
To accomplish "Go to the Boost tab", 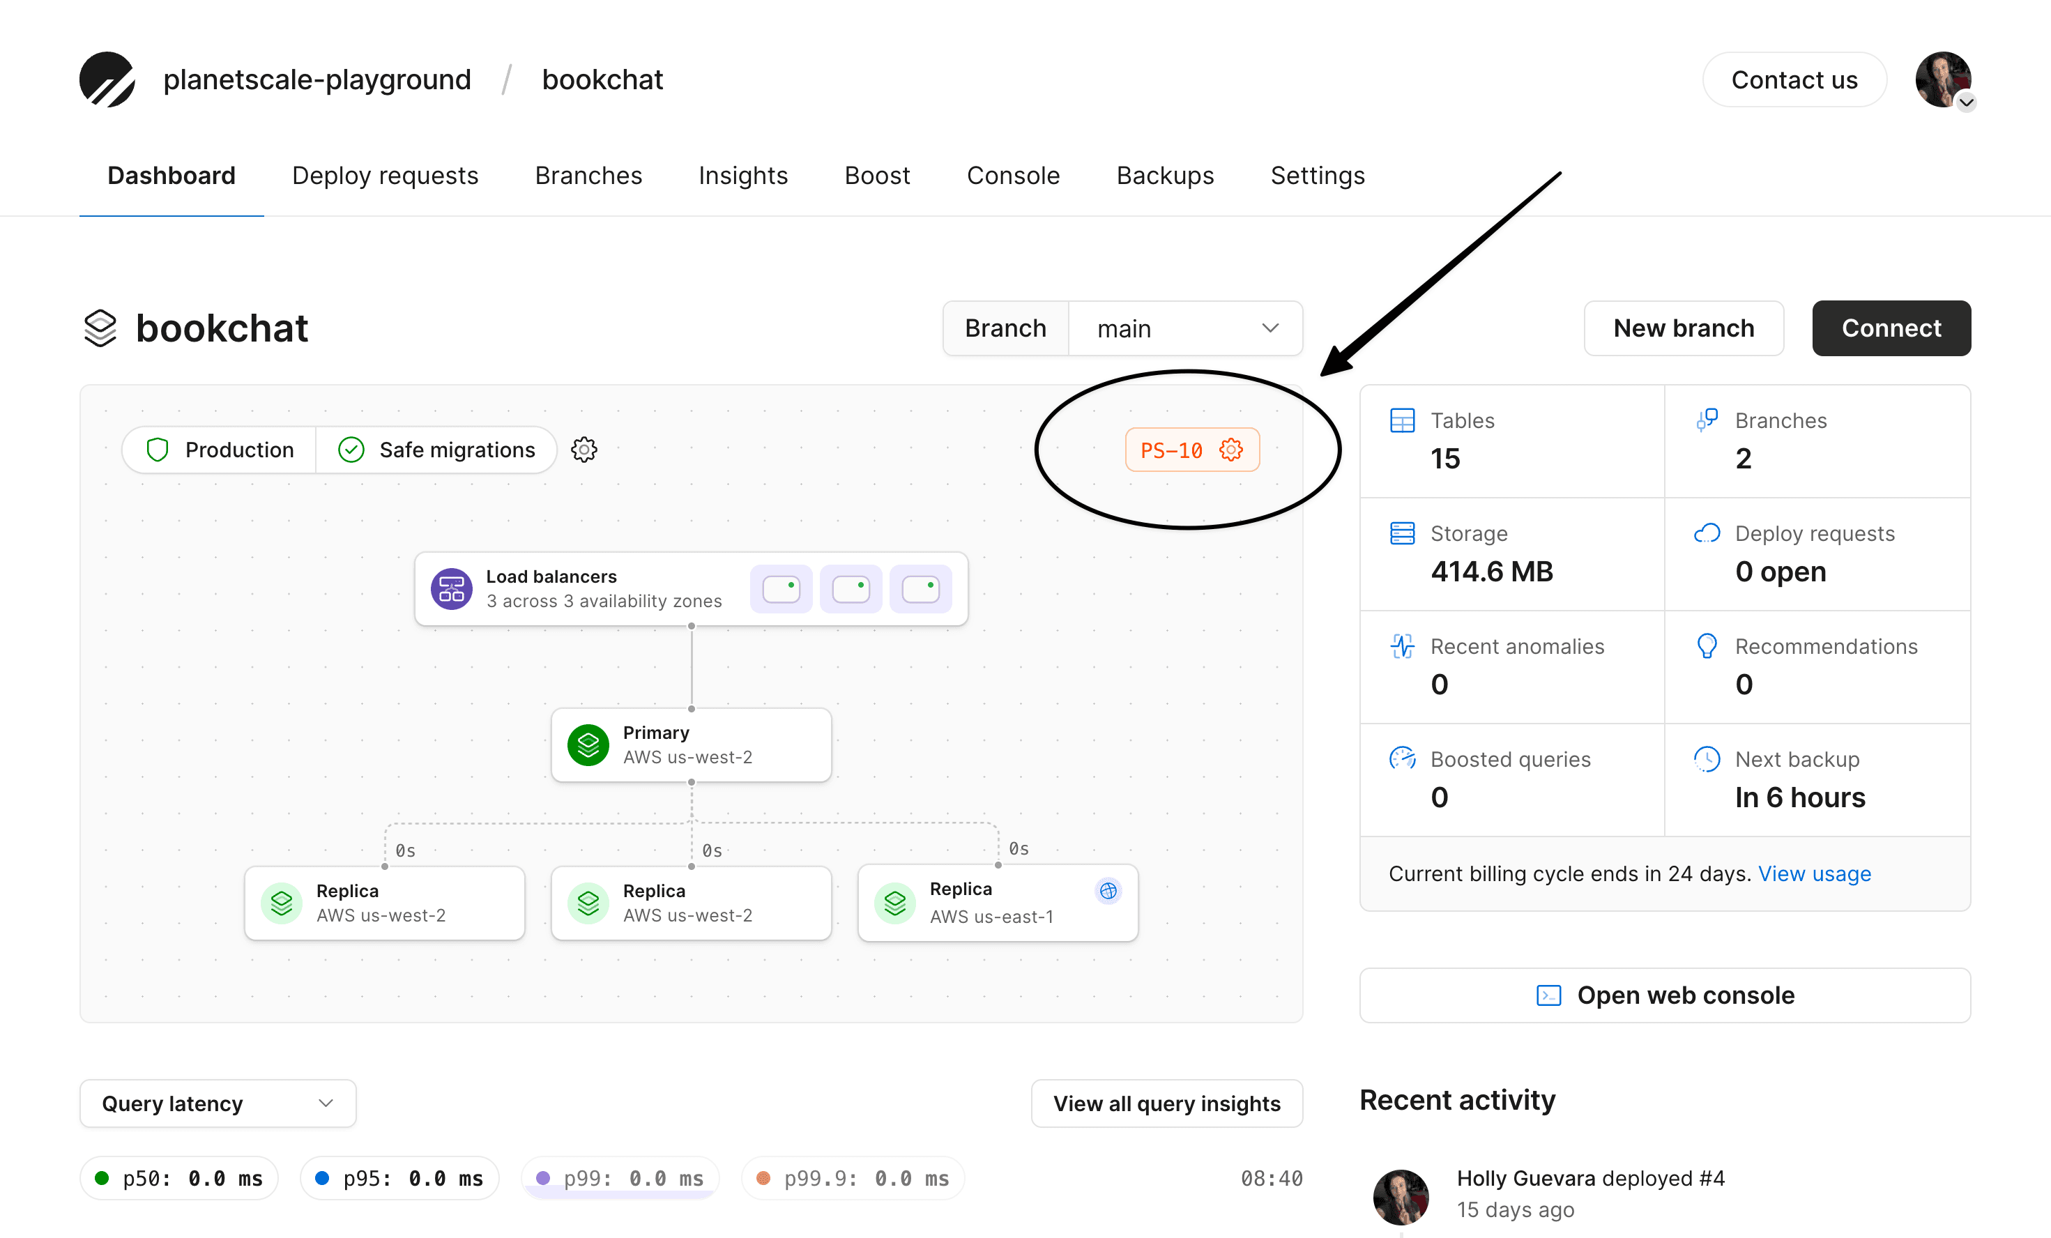I will point(877,176).
